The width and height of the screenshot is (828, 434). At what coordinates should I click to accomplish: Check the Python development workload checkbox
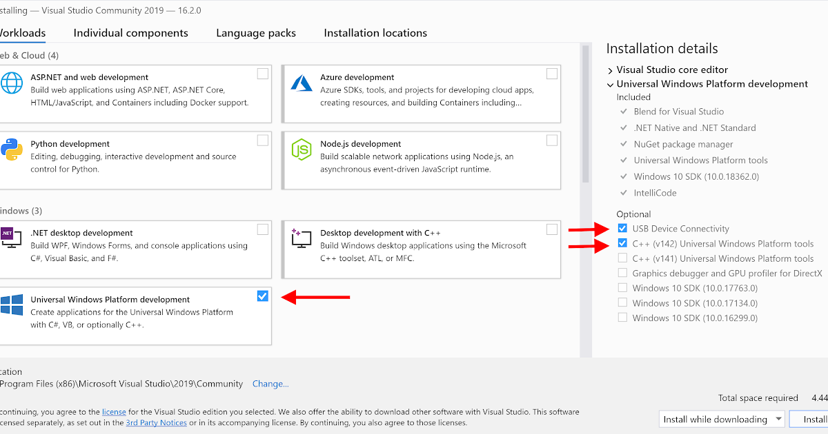pyautogui.click(x=263, y=141)
